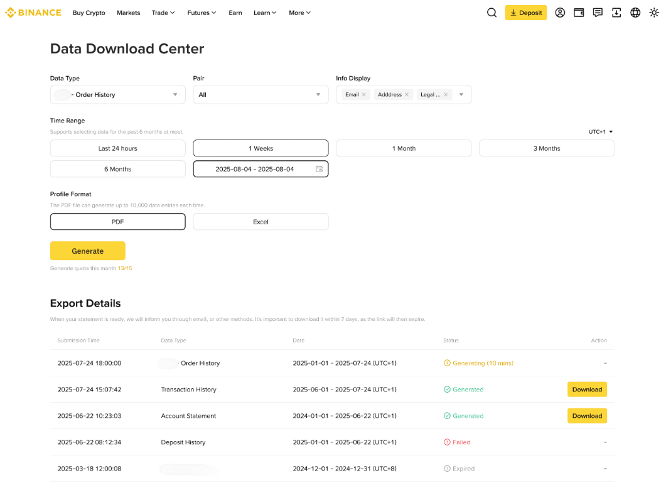Open the chat messages icon
The width and height of the screenshot is (666, 502).
[x=597, y=13]
